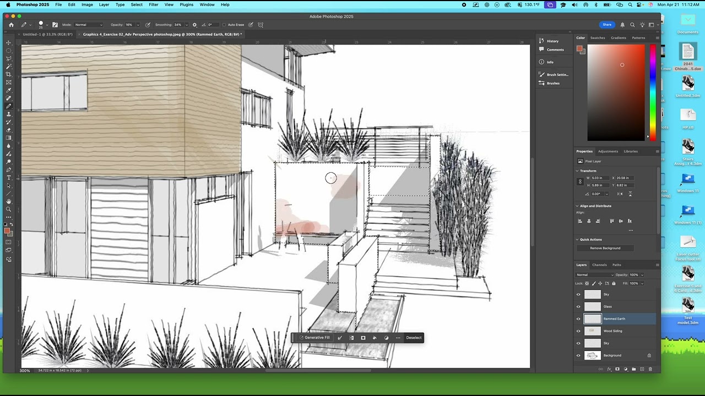Select the Eraser tool
The width and height of the screenshot is (705, 396).
point(8,130)
